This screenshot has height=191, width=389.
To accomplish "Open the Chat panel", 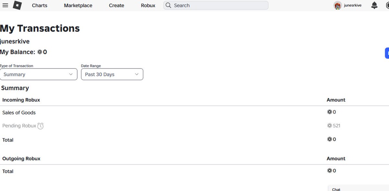I will point(359,189).
